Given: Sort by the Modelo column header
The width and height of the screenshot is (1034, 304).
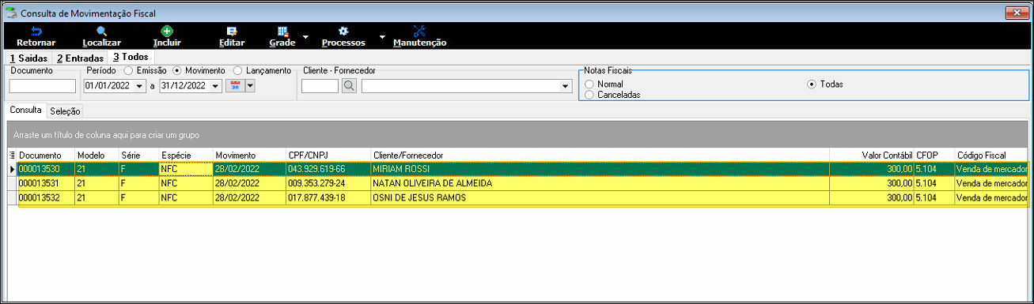Looking at the screenshot, I should pos(97,155).
